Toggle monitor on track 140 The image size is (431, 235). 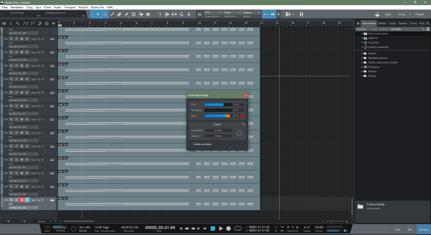(x=27, y=133)
